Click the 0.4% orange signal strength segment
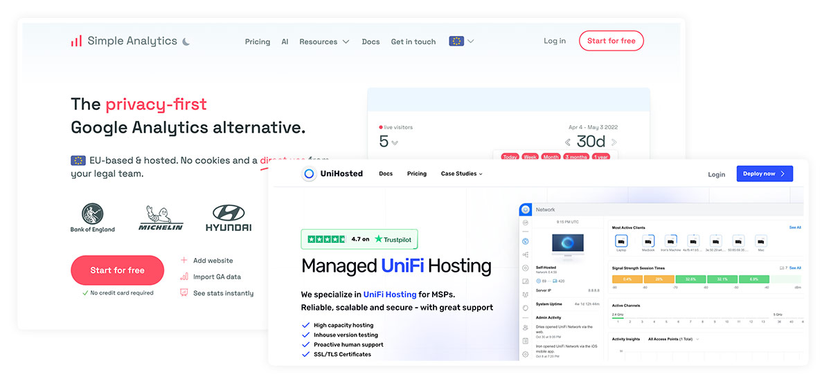 (627, 279)
